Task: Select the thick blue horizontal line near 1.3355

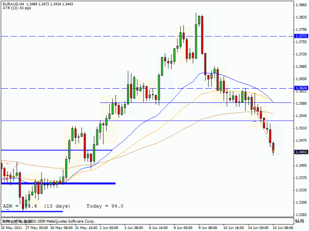Action: click(x=58, y=184)
